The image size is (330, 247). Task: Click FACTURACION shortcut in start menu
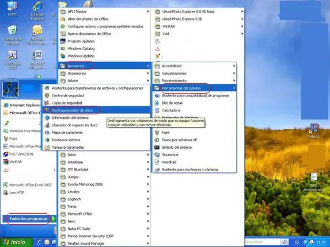coord(18,154)
